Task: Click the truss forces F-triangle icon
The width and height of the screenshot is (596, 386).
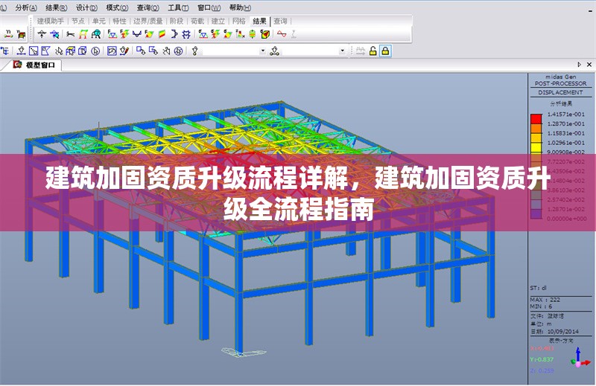Action: coord(112,34)
